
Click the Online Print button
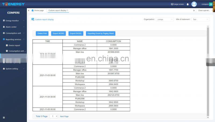pyautogui.click(x=42, y=34)
